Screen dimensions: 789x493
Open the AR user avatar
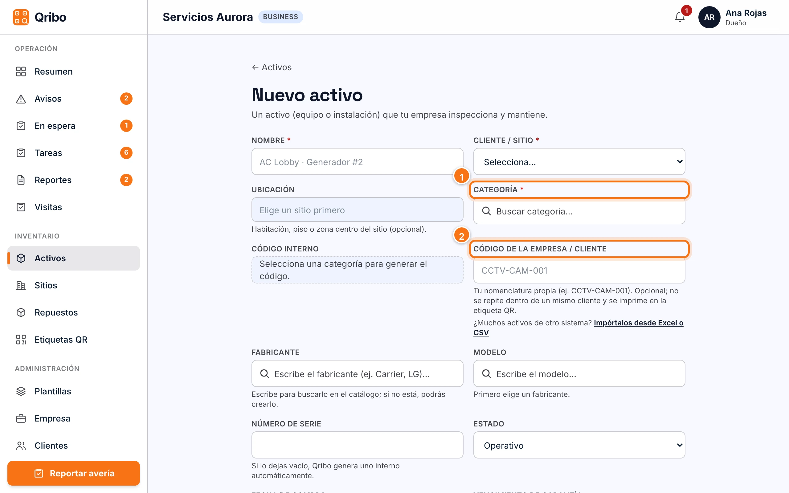coord(709,17)
